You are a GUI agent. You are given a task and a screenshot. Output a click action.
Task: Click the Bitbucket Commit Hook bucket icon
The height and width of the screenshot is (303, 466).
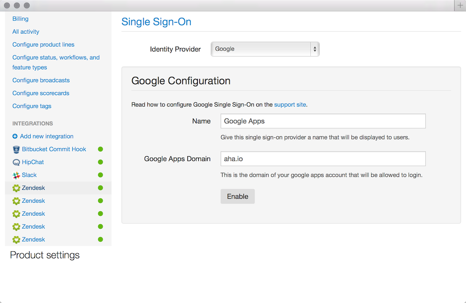(16, 149)
